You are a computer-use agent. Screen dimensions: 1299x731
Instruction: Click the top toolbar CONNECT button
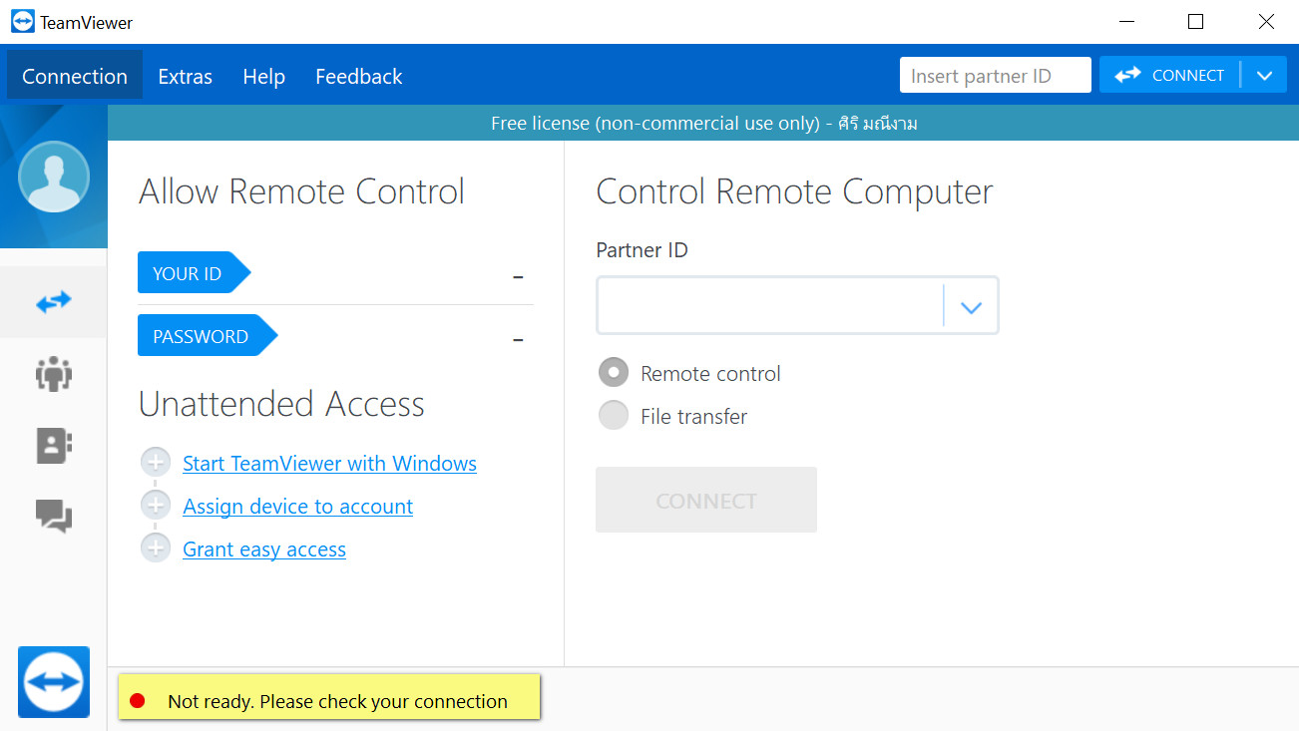[1170, 75]
